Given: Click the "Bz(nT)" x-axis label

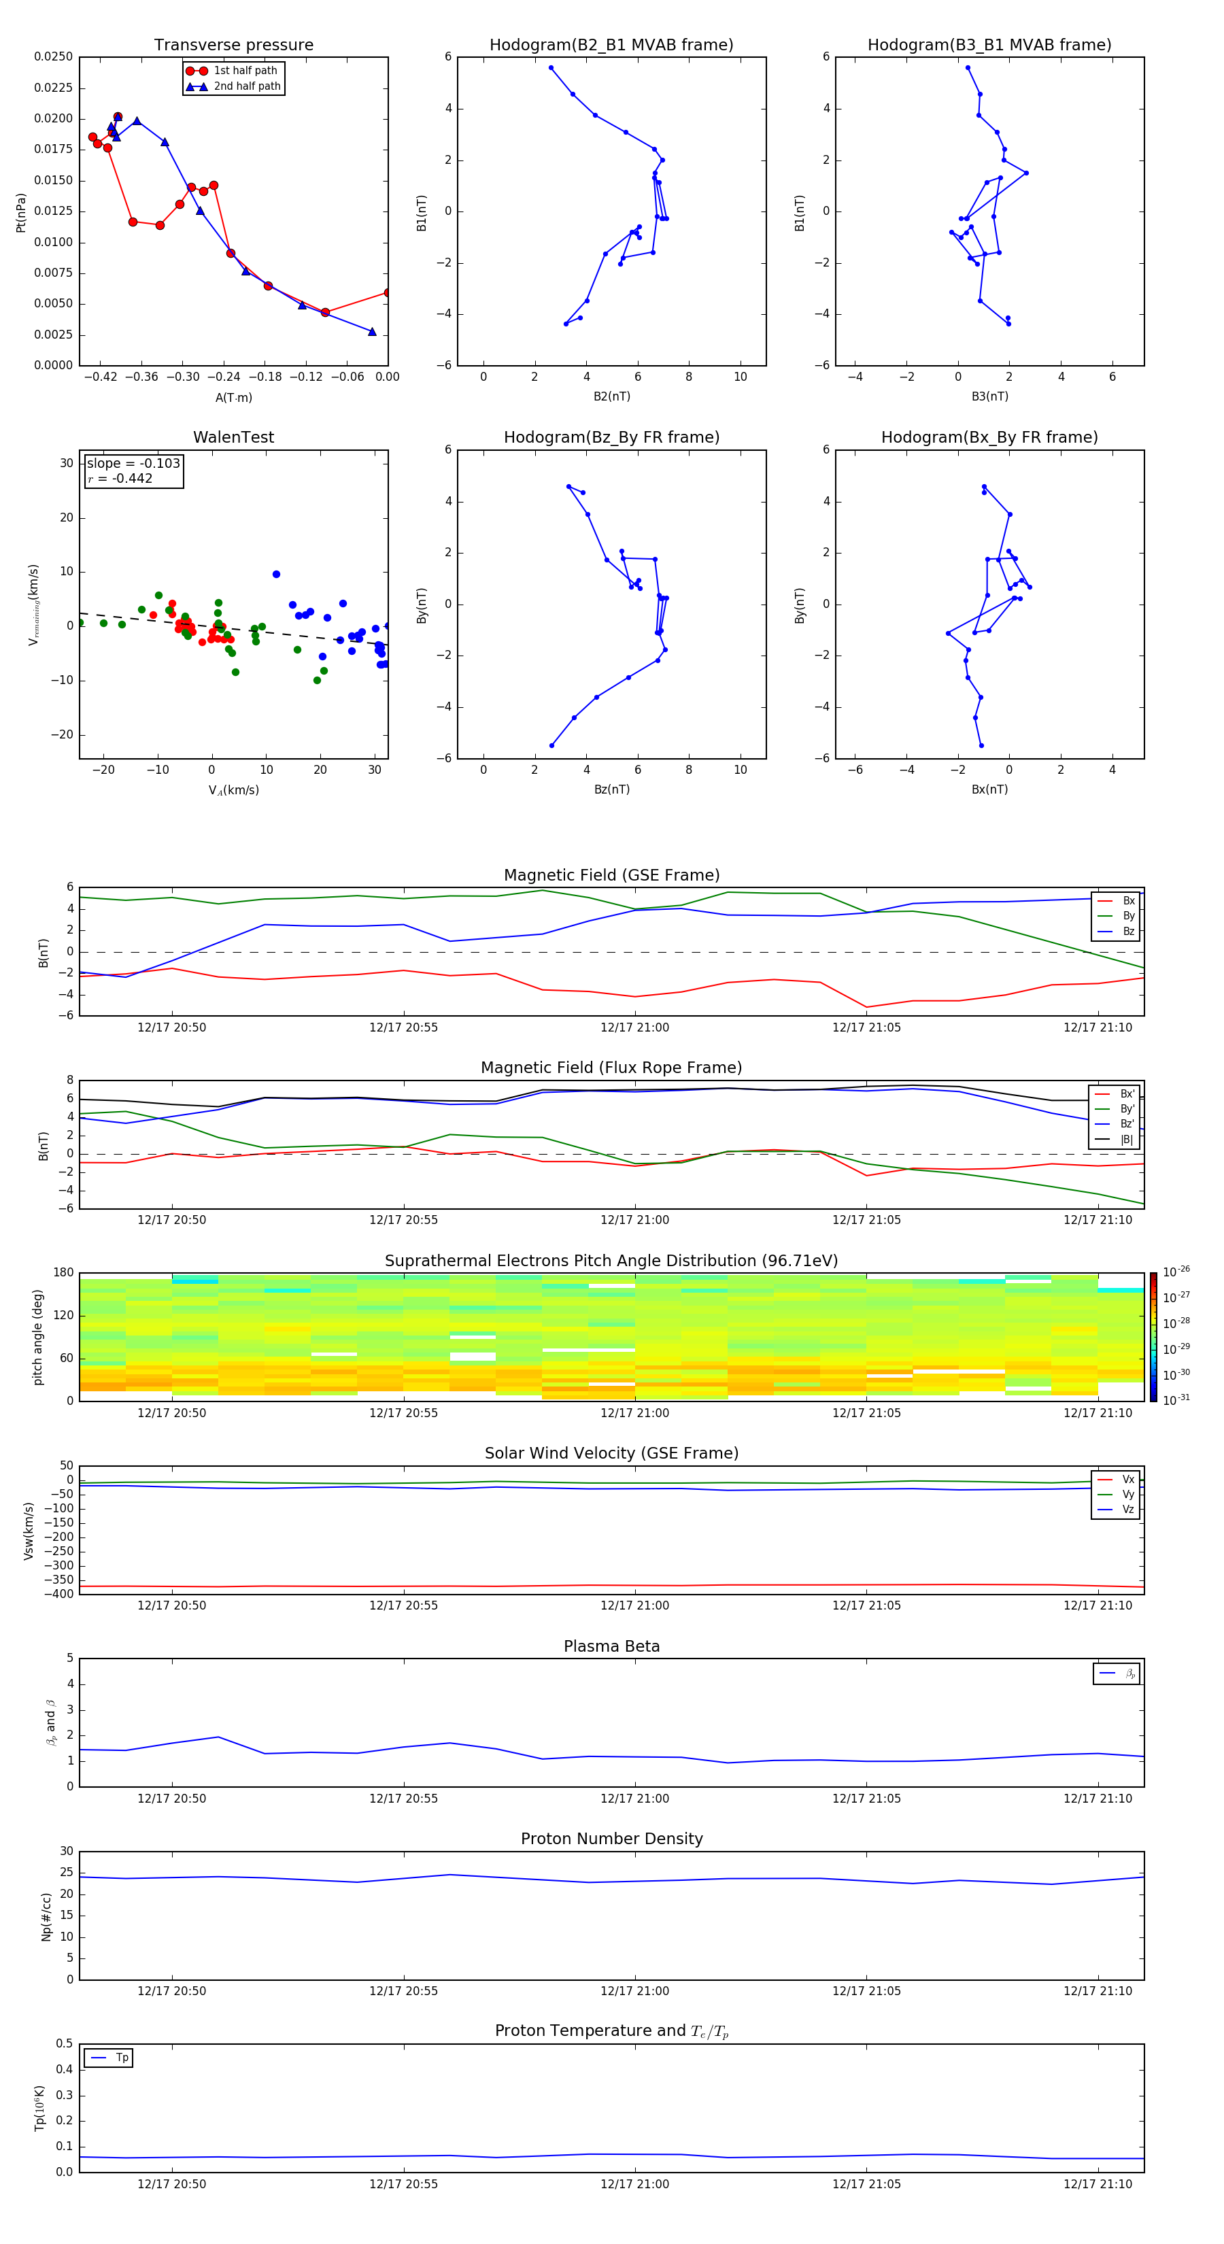Looking at the screenshot, I should coord(611,789).
